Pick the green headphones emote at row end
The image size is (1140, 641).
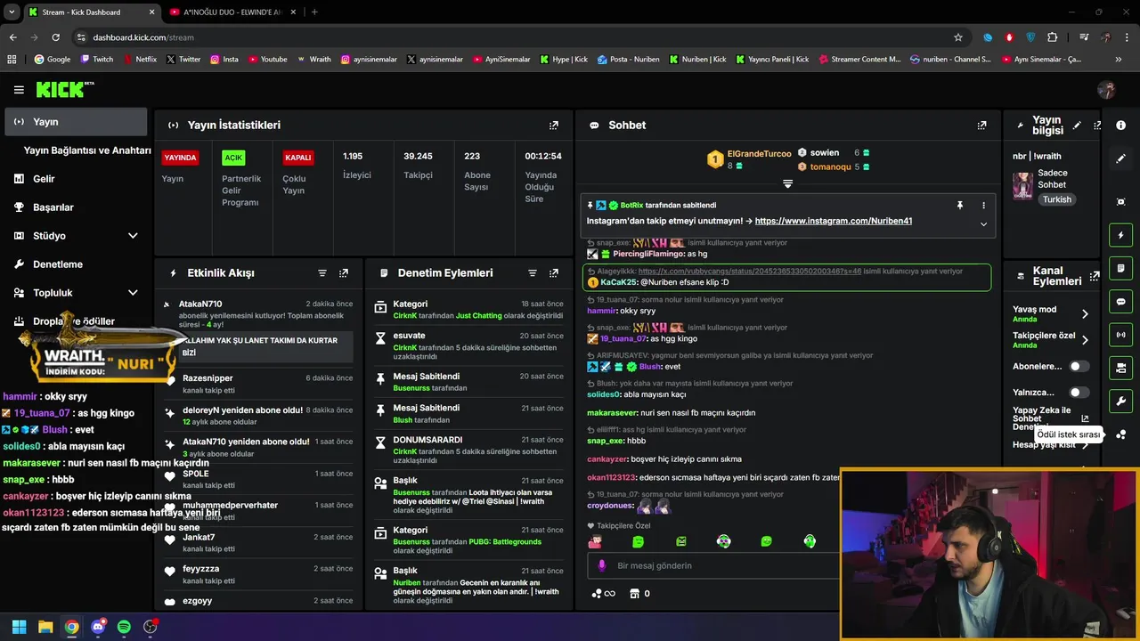pos(810,541)
